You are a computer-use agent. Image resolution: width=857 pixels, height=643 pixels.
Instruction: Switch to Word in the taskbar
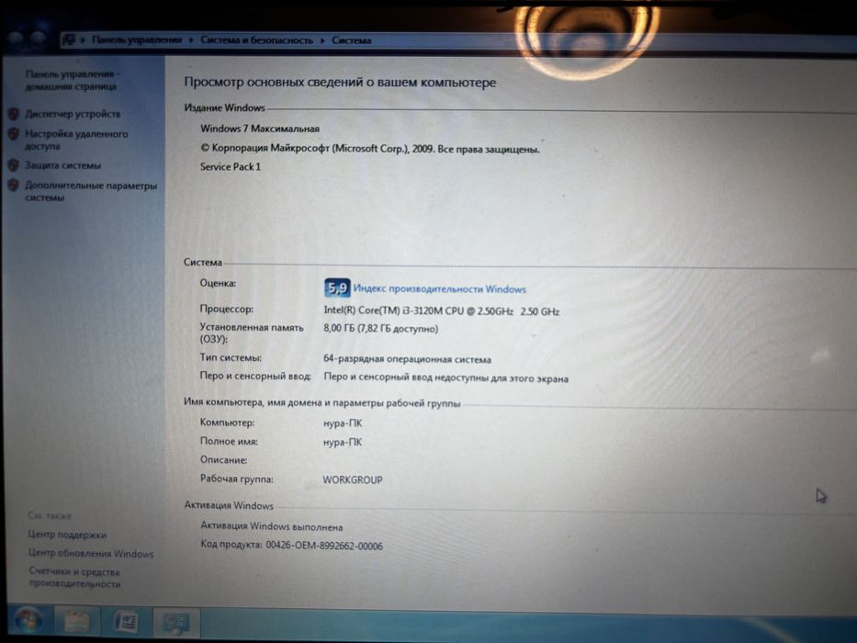[x=126, y=622]
